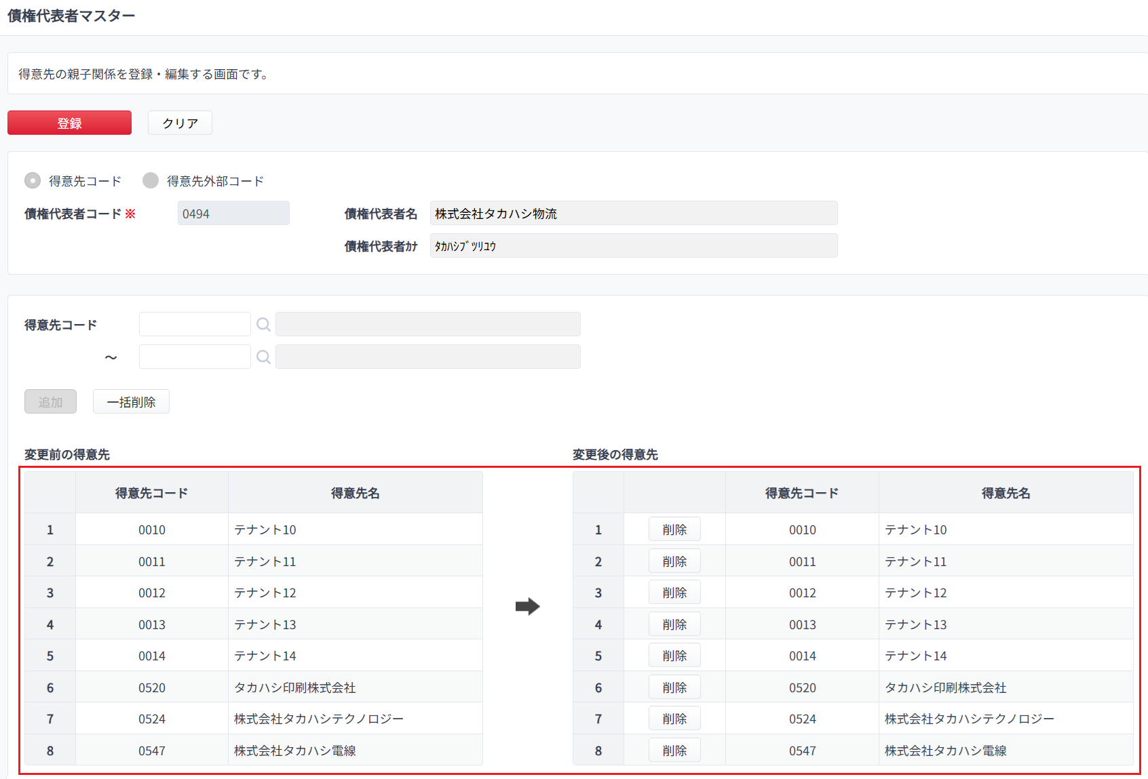The image size is (1148, 779).
Task: Click the search icon beside the ending 得意先コード input after ～
Action: pos(263,357)
